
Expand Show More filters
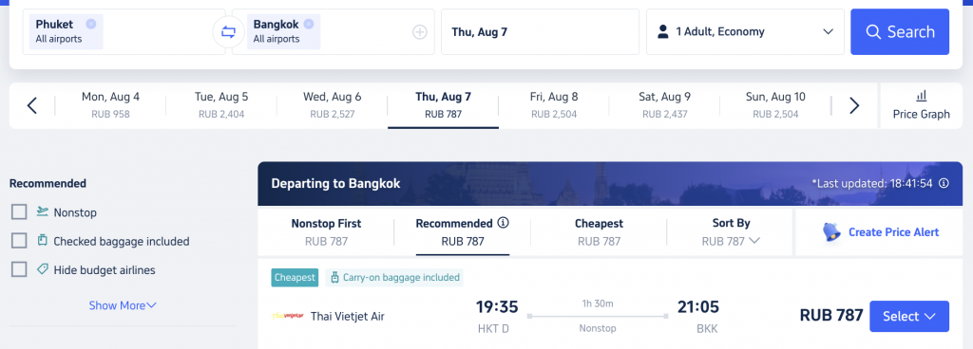point(123,305)
